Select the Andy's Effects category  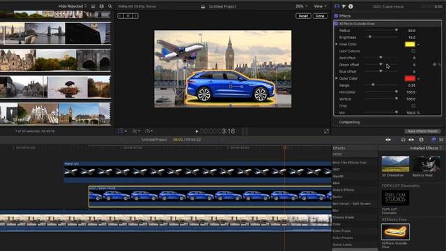(344, 190)
